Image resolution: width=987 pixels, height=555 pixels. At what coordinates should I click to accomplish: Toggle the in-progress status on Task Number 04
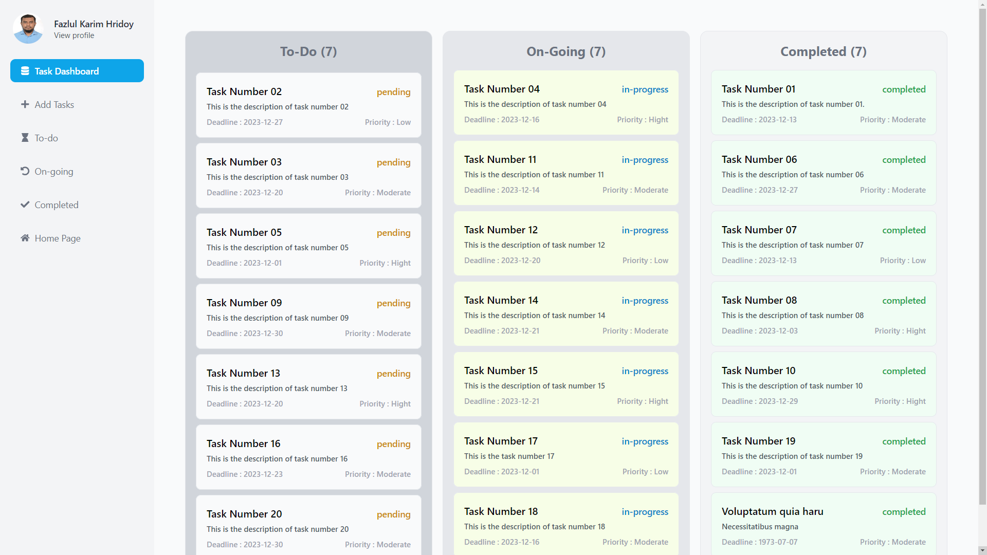(x=645, y=89)
